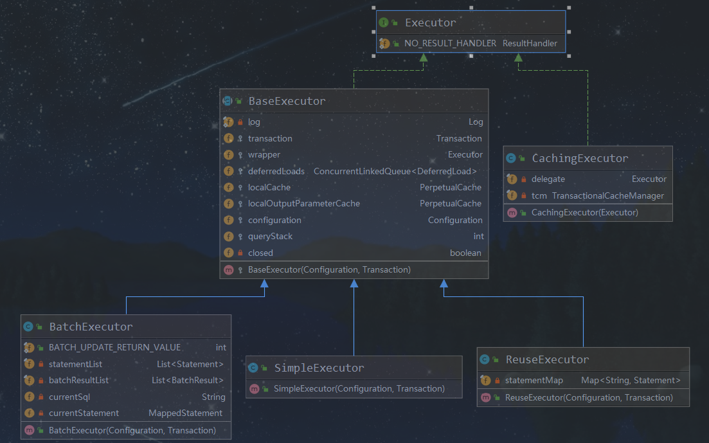Click the SimpleExecutor class icon
Viewport: 709px width, 443px height.
click(x=253, y=368)
